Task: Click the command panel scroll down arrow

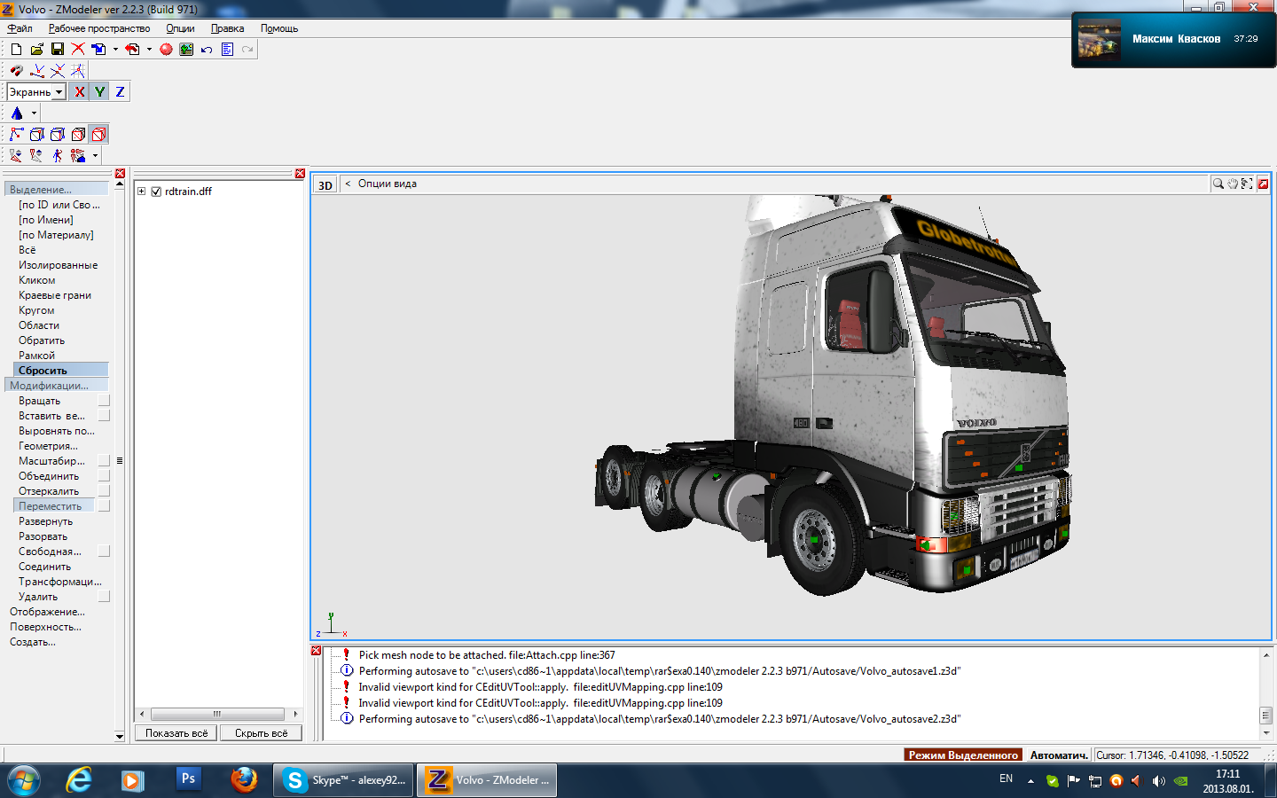Action: [120, 736]
